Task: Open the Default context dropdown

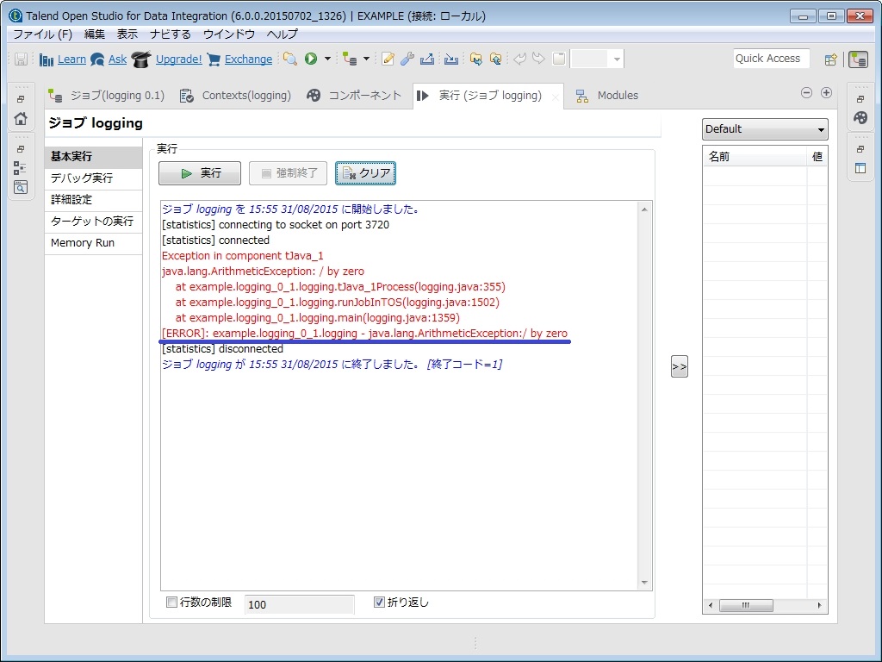Action: coord(822,129)
